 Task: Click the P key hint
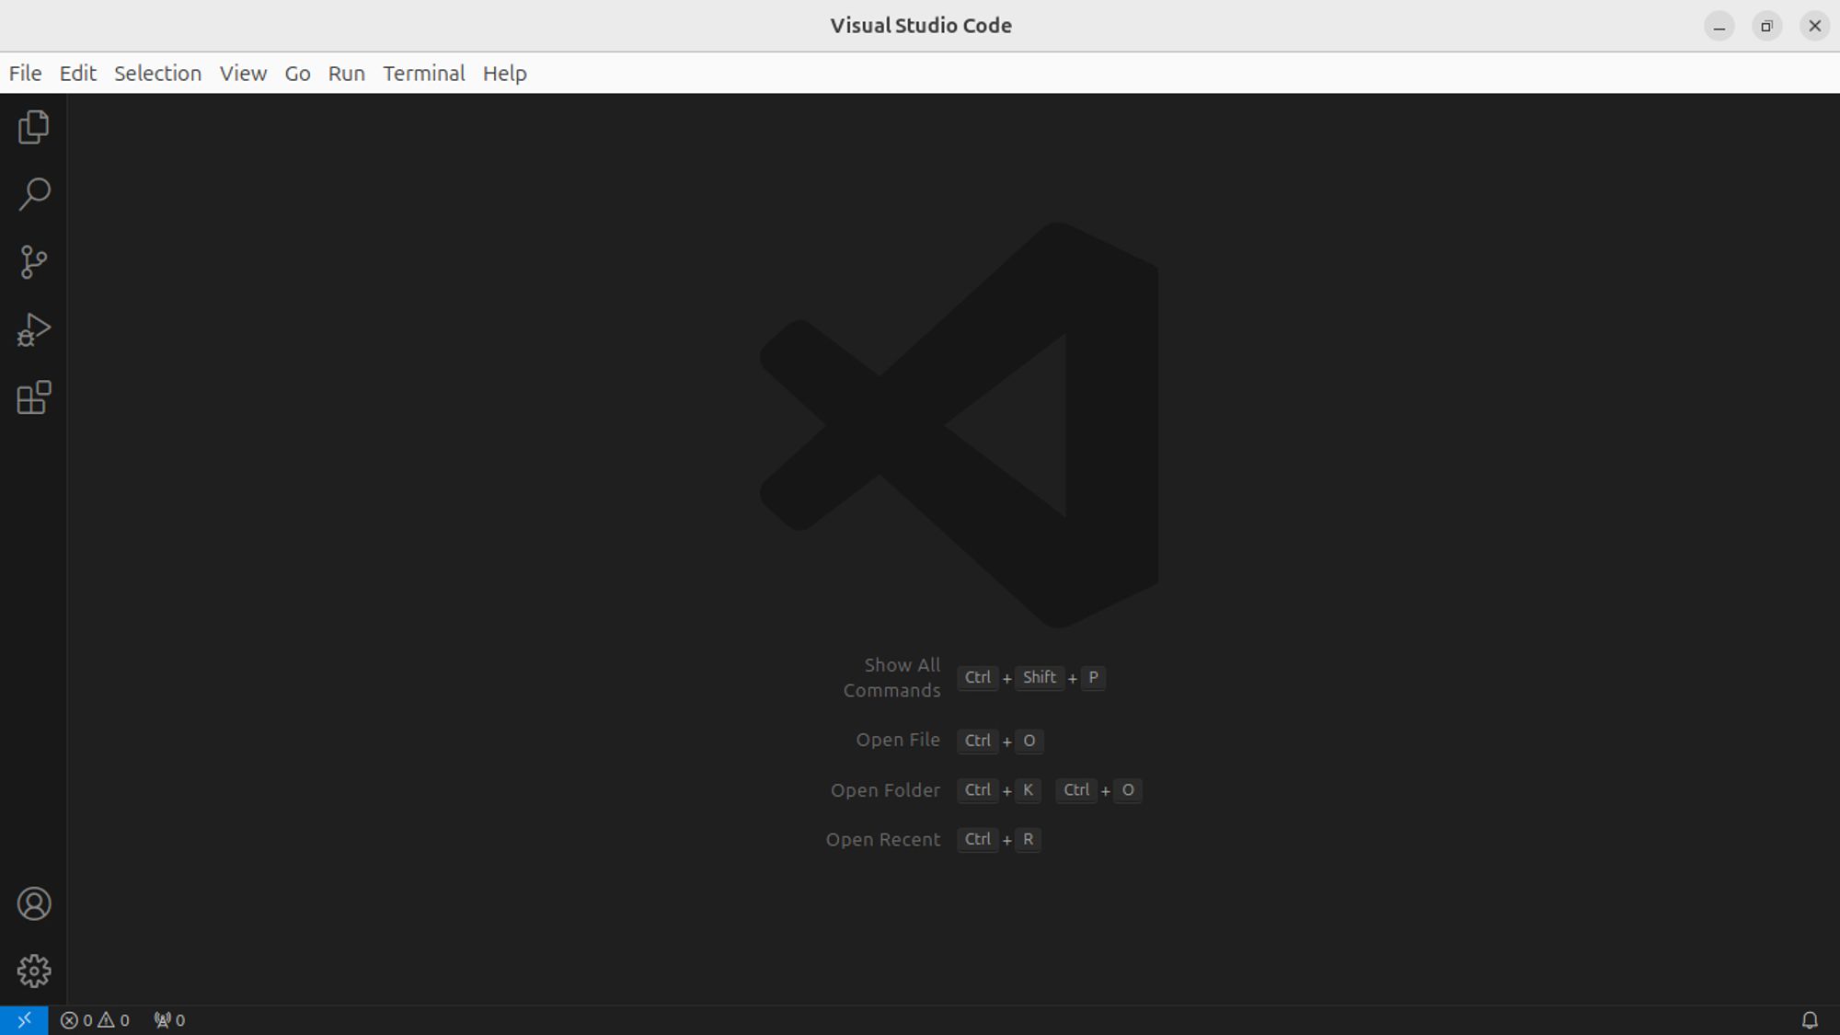click(x=1093, y=678)
